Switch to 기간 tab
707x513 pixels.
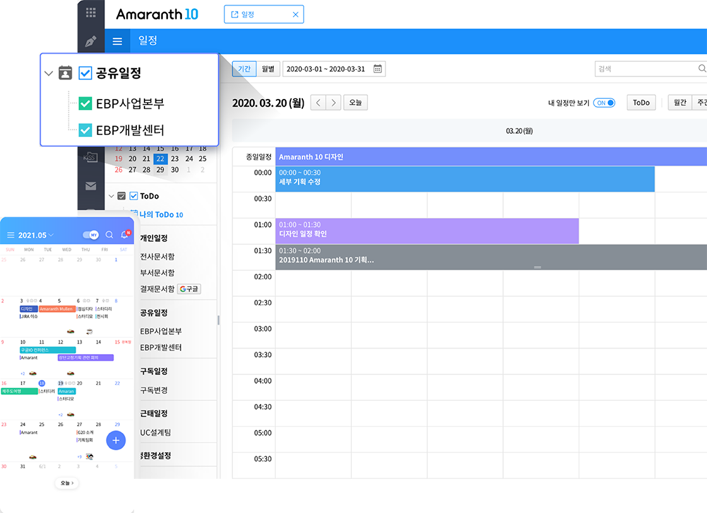pos(244,69)
